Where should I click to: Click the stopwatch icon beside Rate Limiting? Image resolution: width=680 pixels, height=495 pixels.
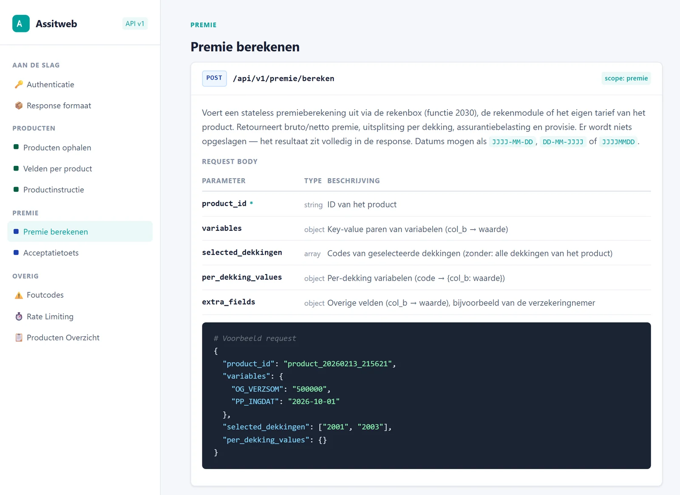click(19, 316)
